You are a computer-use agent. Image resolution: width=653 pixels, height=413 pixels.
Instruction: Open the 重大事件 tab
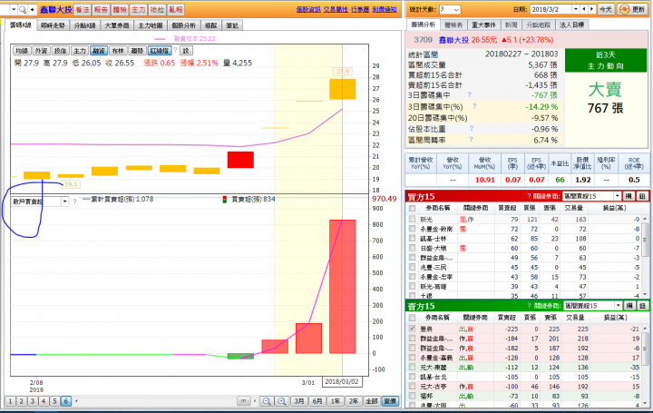483,25
